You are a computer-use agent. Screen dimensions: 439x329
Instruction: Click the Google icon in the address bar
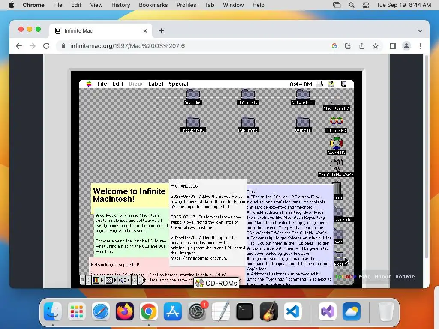[334, 46]
